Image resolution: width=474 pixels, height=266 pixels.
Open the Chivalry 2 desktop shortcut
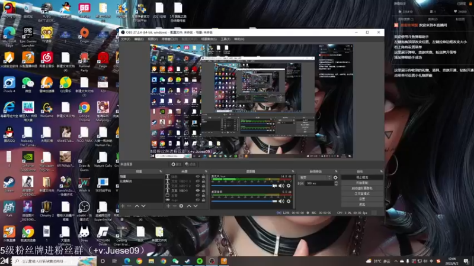coord(47,209)
